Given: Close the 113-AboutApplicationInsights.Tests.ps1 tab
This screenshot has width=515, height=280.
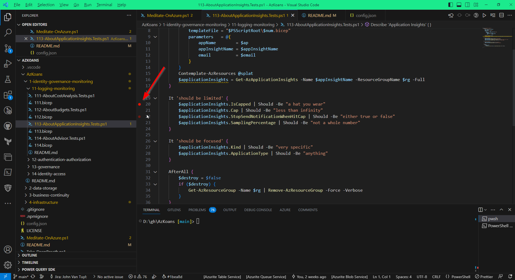Looking at the screenshot, I should [293, 15].
